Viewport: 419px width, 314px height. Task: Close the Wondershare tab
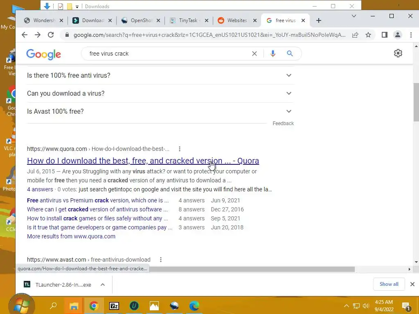61,20
